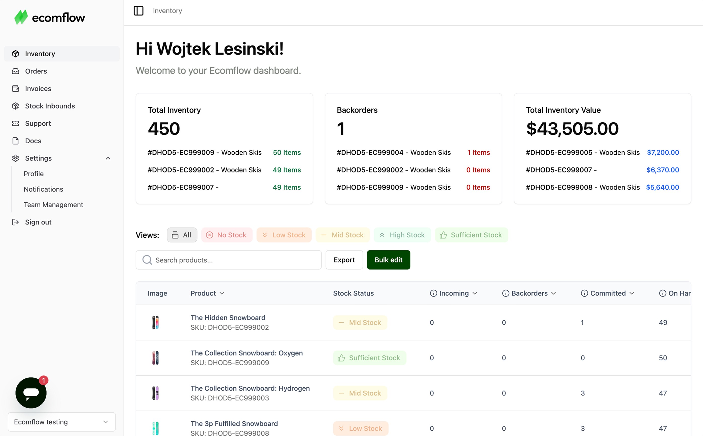Sort by Product column chevron
Viewport: 703px width, 436px height.
coord(222,293)
